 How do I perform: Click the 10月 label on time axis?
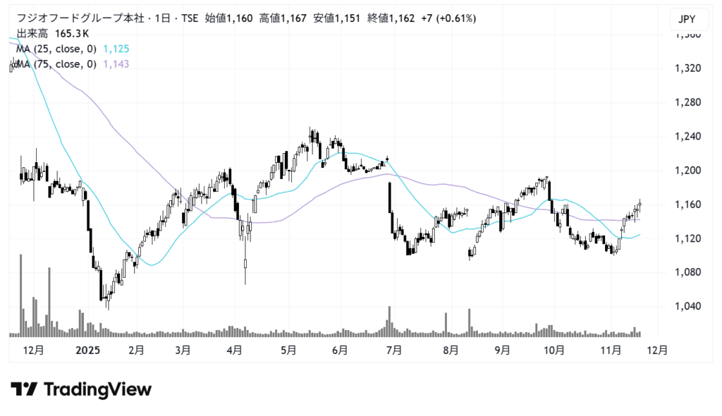click(x=554, y=349)
